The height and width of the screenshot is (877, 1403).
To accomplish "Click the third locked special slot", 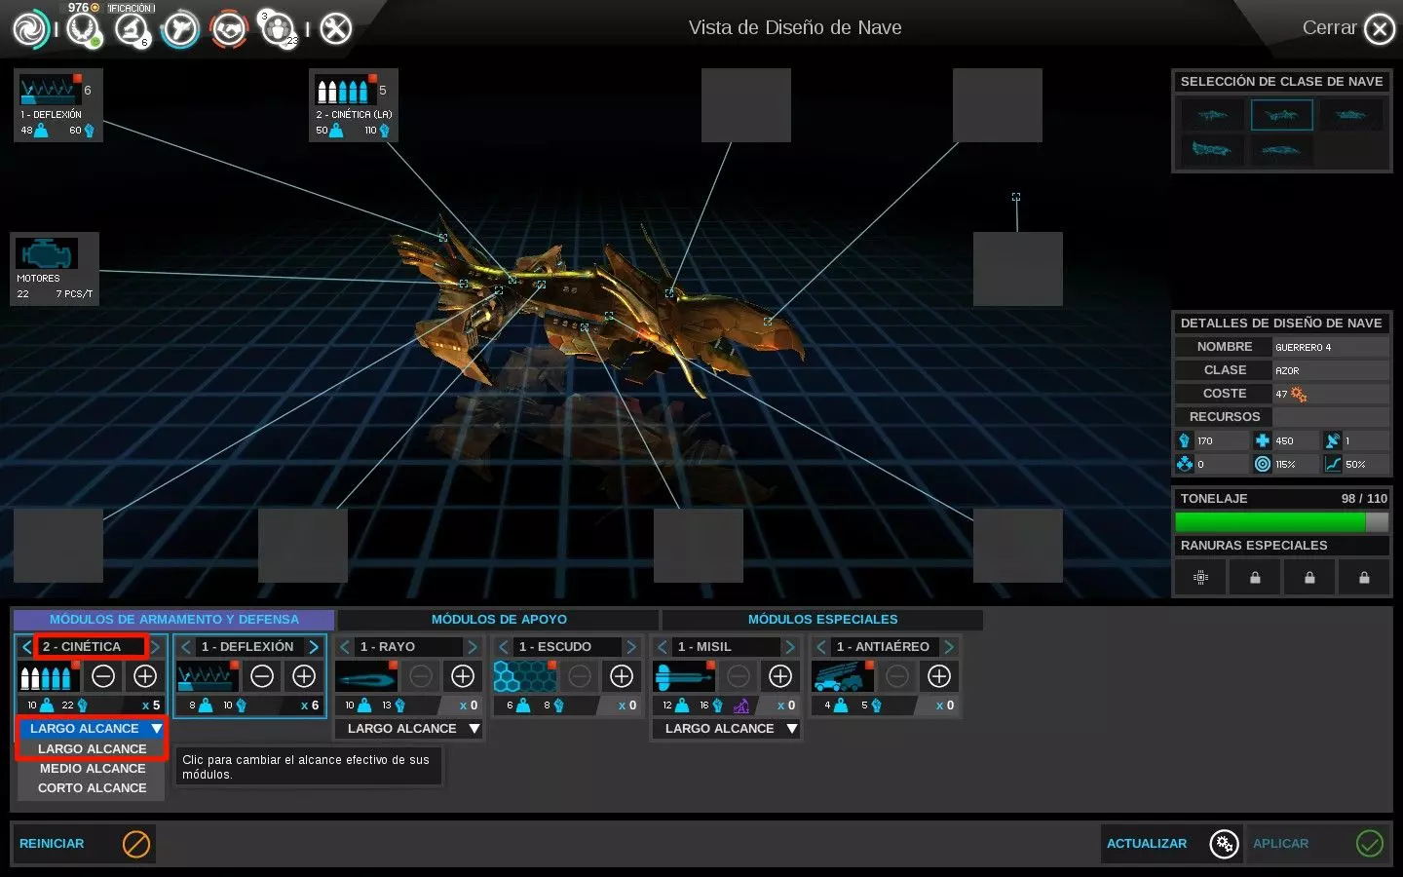I will [x=1309, y=578].
